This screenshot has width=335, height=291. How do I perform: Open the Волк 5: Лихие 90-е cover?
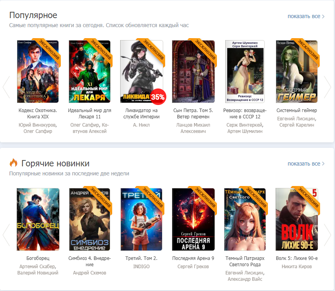point(297,219)
